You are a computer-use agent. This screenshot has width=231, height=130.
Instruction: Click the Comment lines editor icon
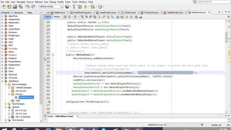click(x=136, y=17)
